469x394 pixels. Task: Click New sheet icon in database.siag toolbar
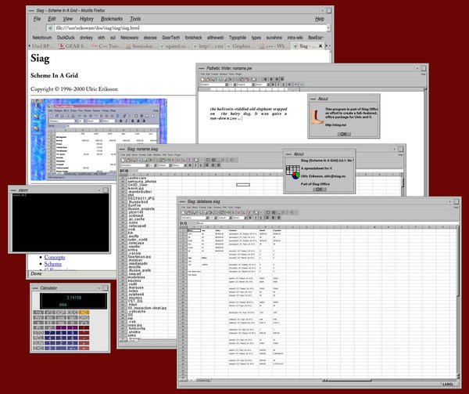point(183,212)
